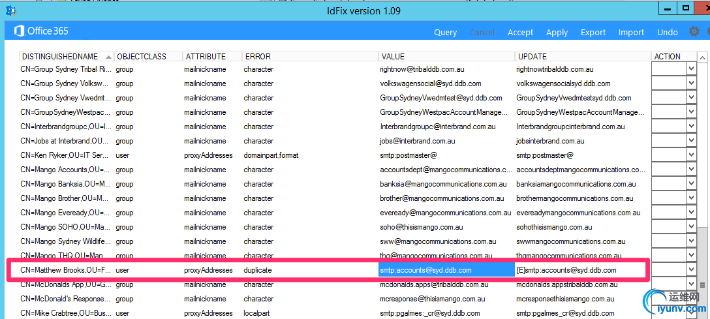Open the settings gear icon
This screenshot has height=319, width=710.
[694, 32]
